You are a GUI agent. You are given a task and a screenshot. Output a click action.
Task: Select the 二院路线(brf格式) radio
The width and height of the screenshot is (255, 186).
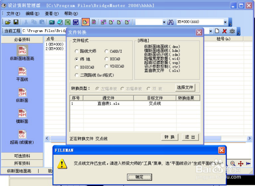(76, 75)
